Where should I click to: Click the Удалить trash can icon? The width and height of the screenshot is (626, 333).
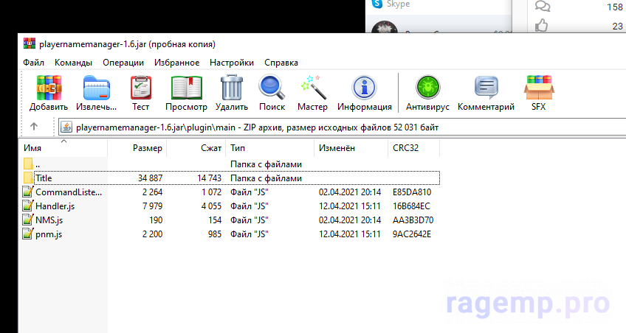(x=232, y=87)
